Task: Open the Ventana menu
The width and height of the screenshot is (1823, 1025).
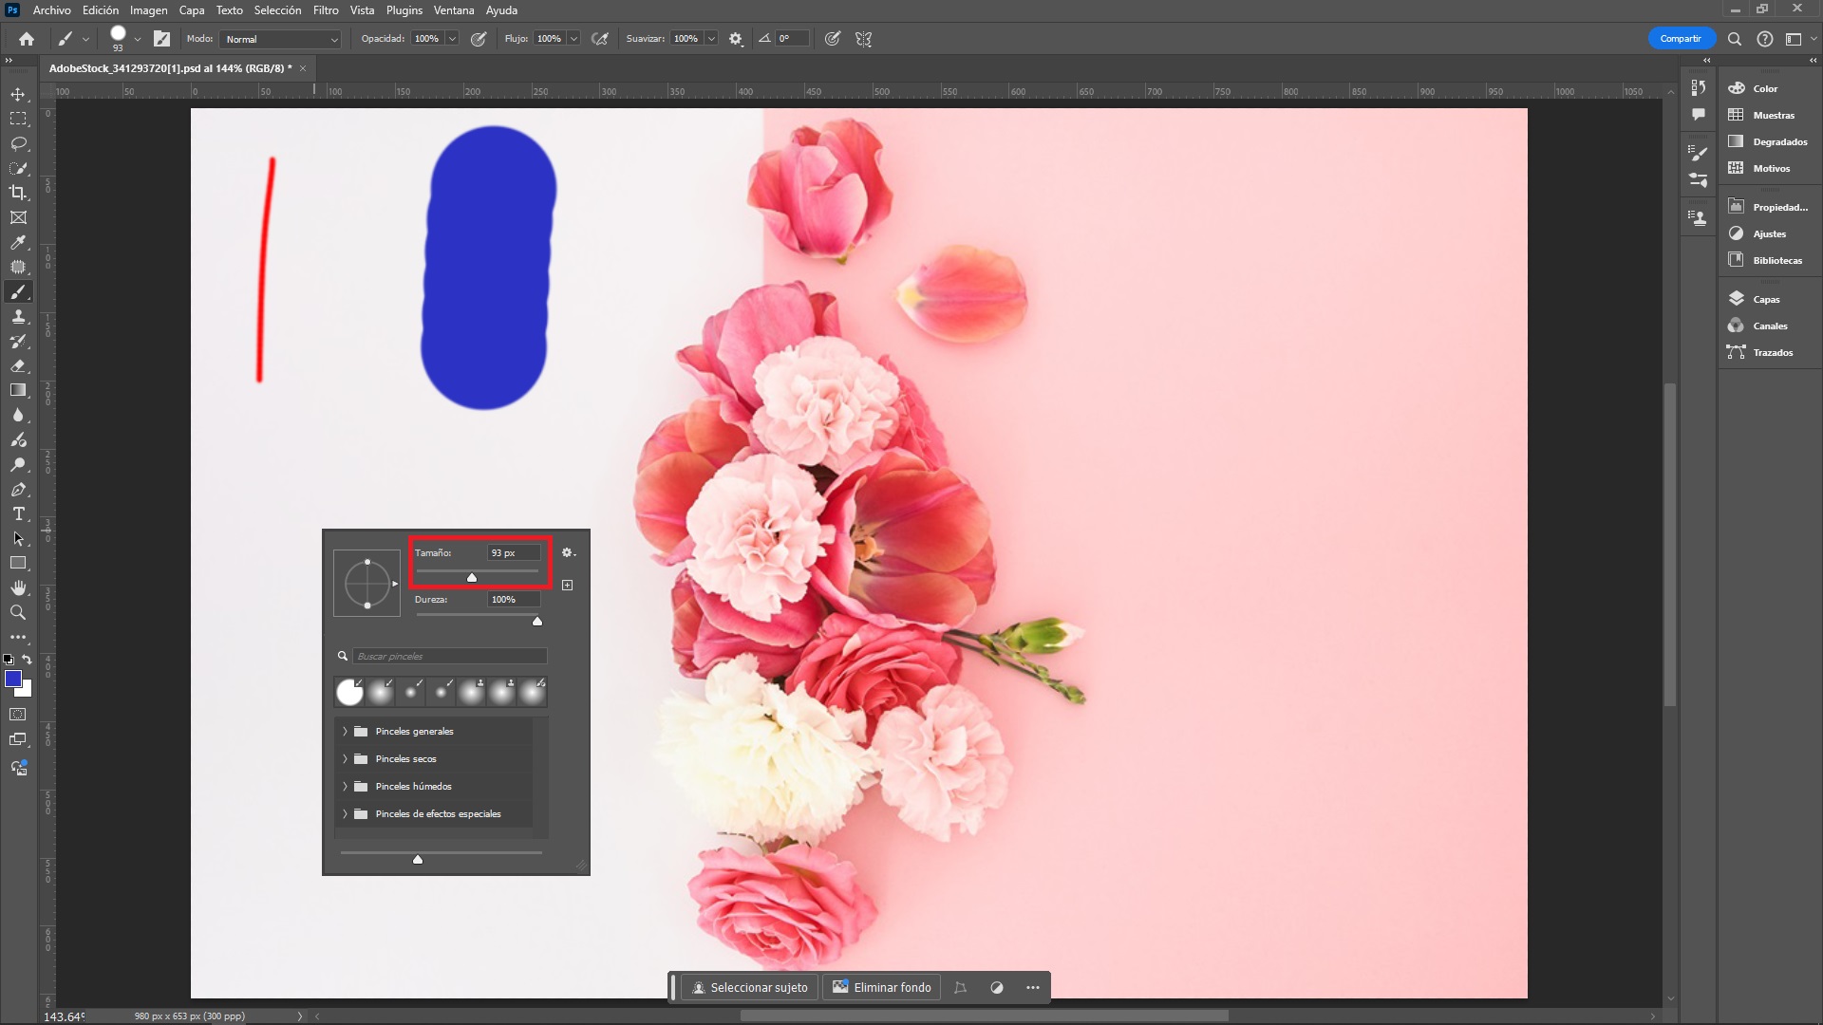Action: click(x=454, y=10)
